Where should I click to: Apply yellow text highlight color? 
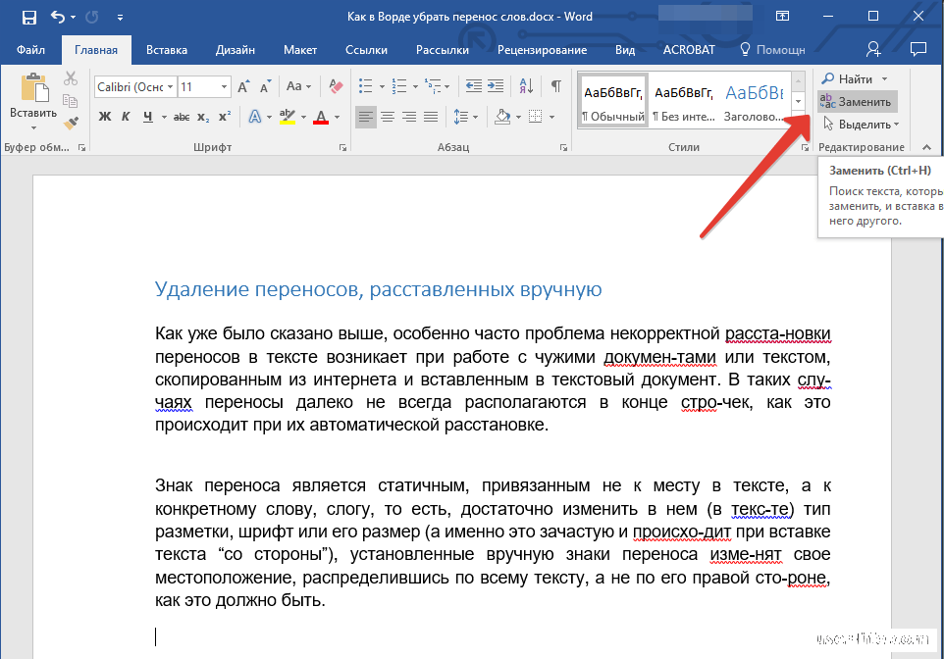coord(288,117)
